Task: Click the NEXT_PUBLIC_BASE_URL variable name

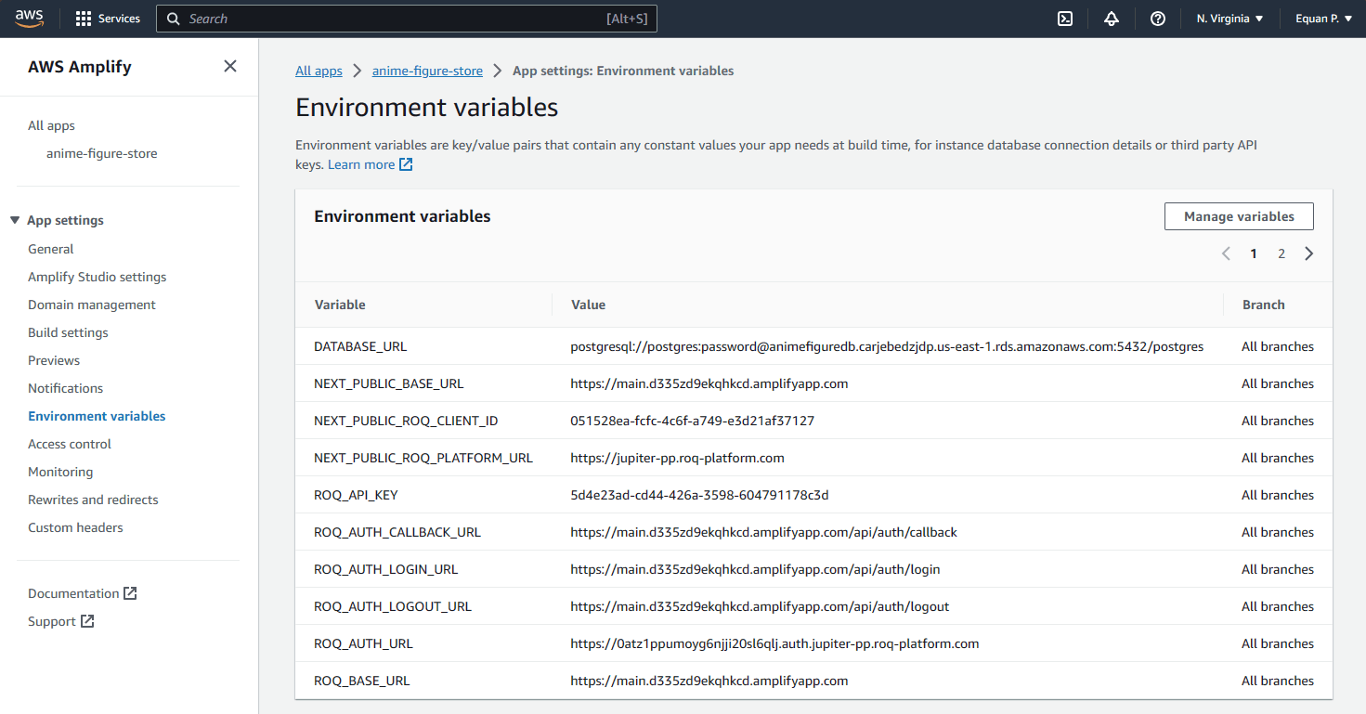Action: click(x=389, y=383)
